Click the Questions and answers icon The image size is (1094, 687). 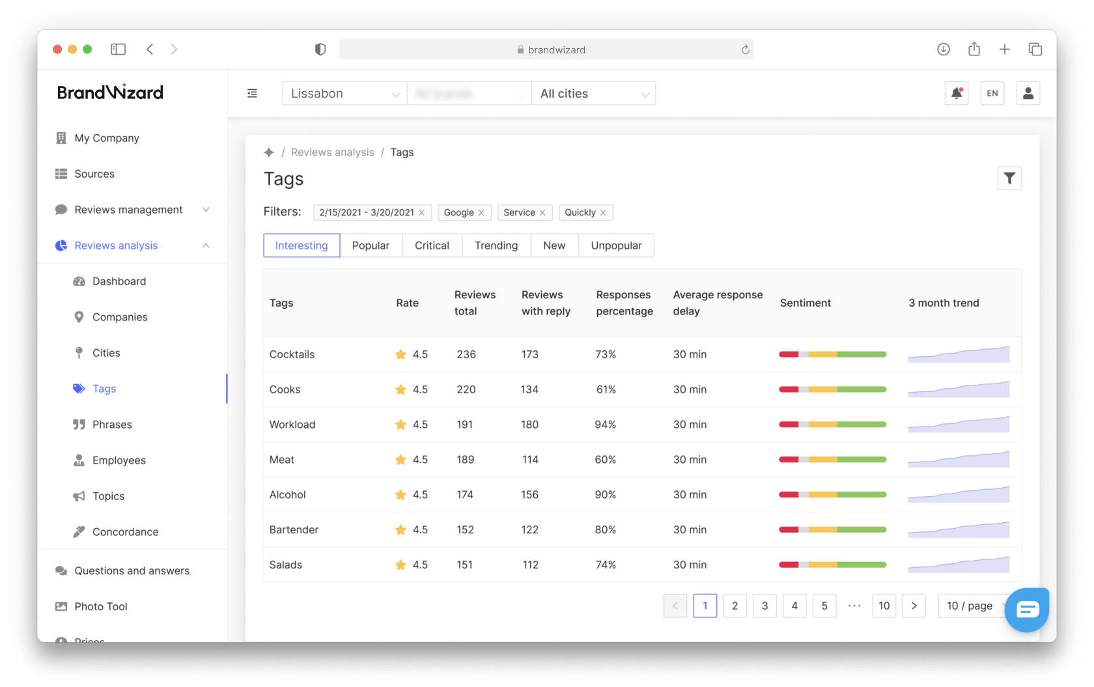point(61,570)
